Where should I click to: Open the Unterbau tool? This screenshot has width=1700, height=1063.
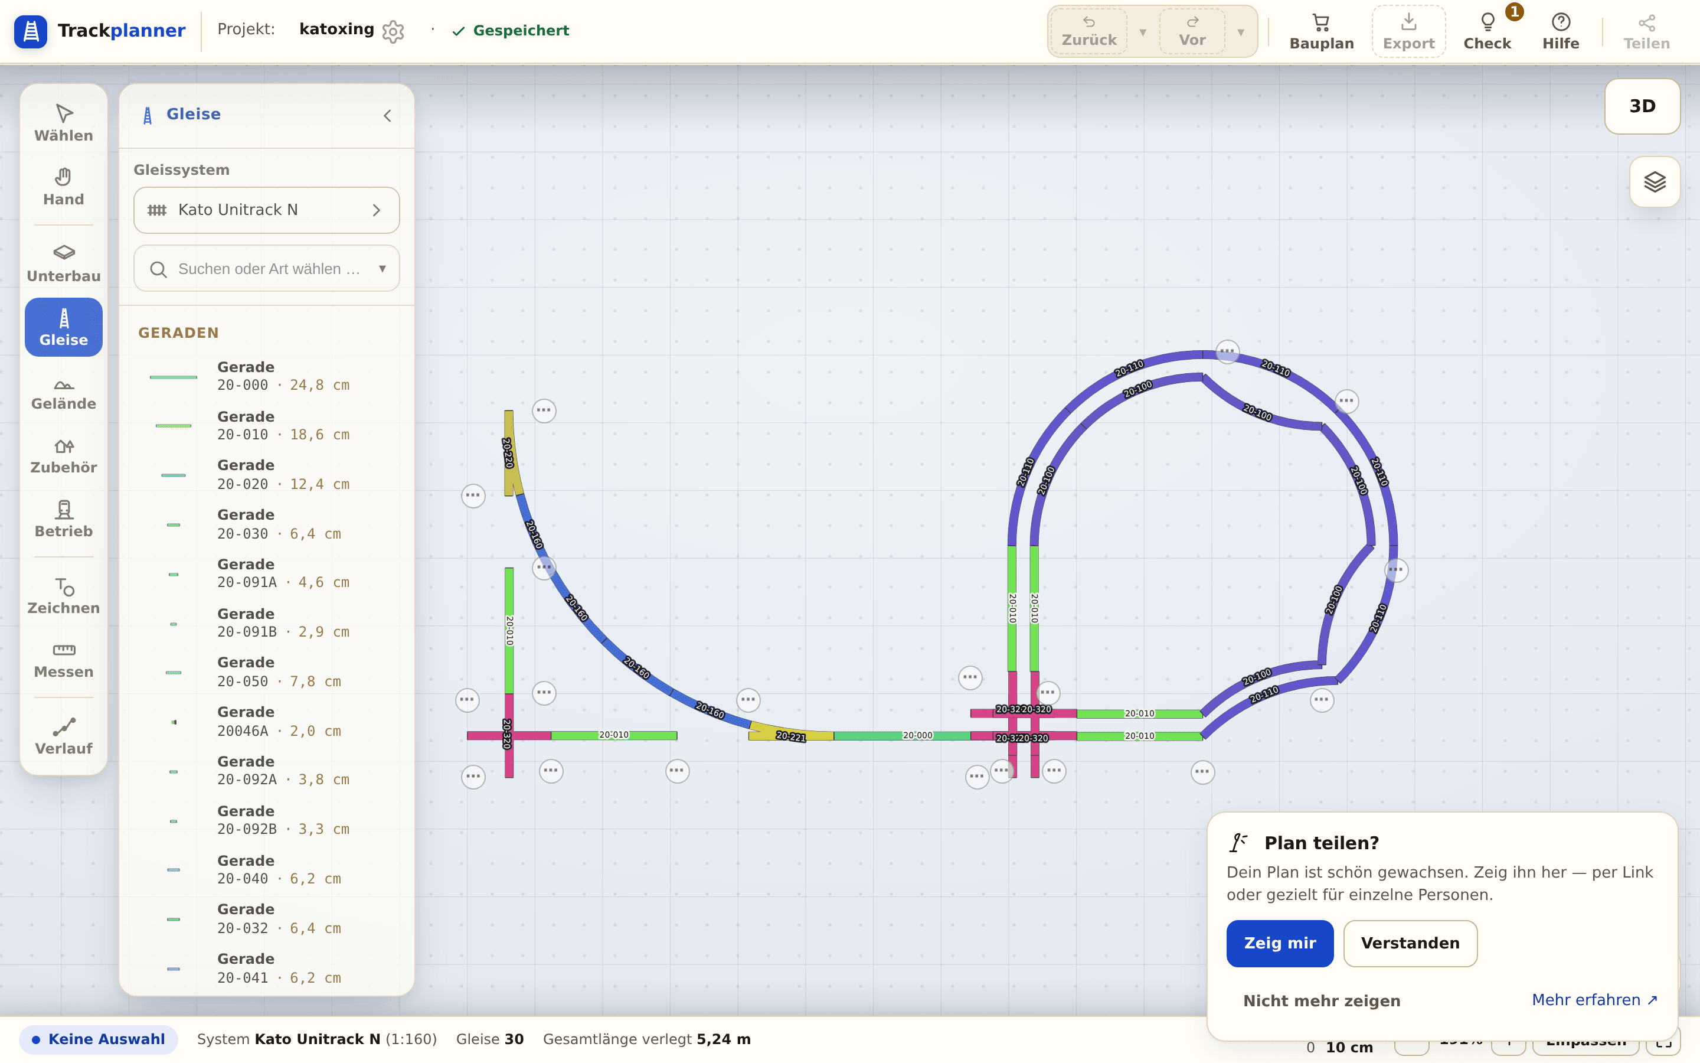tap(63, 263)
